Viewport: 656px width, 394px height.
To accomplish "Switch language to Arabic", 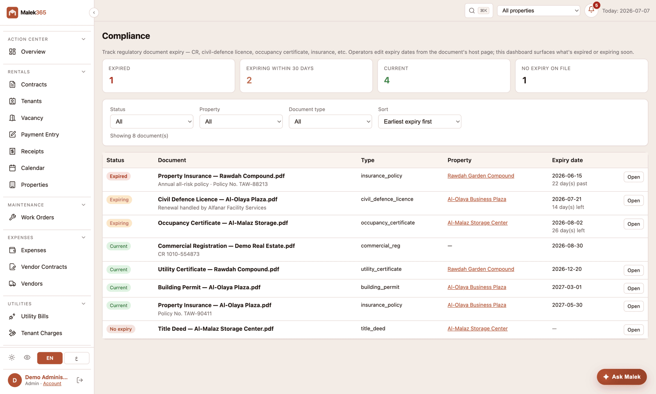I will 77,358.
